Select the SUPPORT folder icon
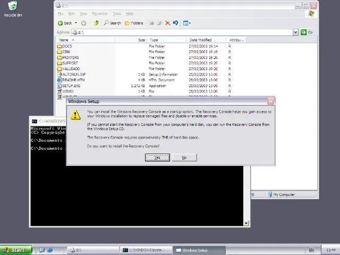This screenshot has width=340, height=255. tap(59, 63)
